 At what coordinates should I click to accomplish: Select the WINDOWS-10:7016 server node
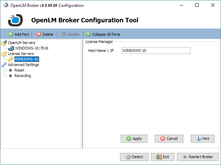click(x=32, y=48)
